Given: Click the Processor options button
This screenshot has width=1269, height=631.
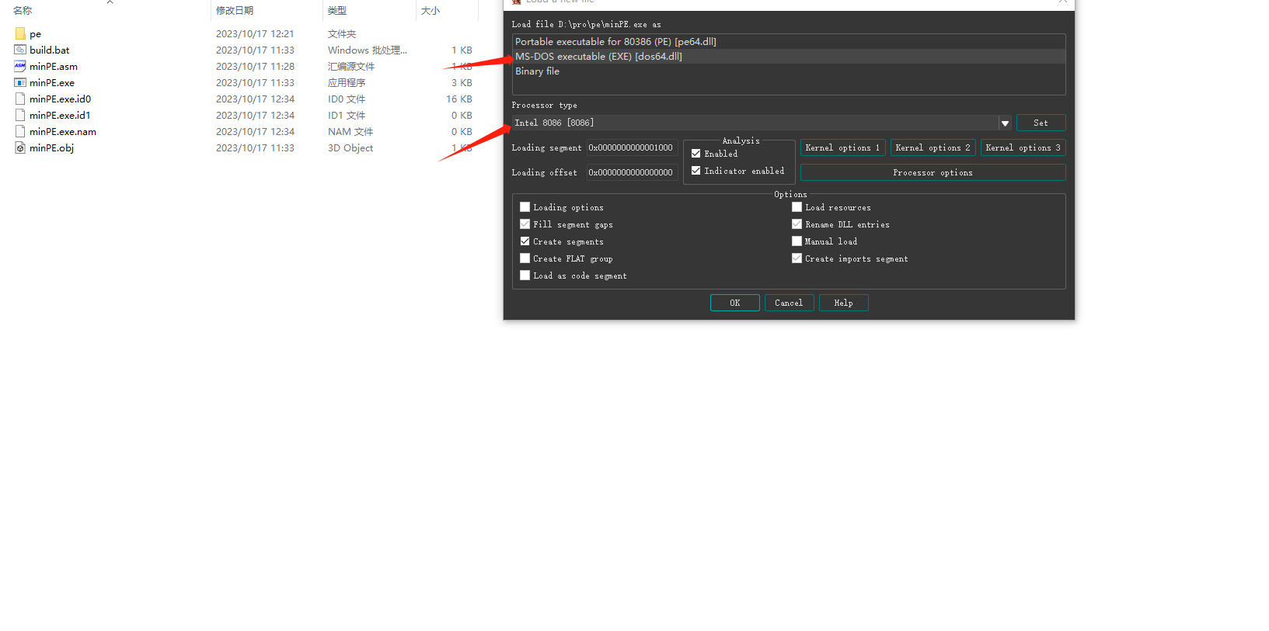Looking at the screenshot, I should 933,173.
